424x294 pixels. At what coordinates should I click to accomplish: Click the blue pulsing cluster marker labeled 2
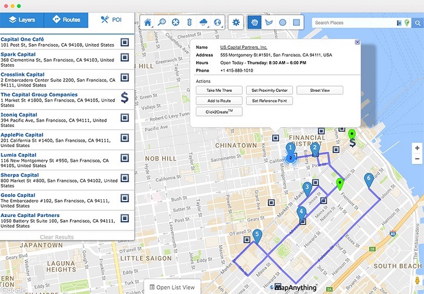click(290, 158)
